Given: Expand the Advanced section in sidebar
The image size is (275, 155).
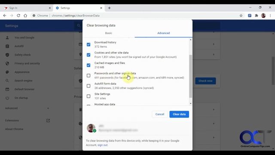Looking at the screenshot, I should (x=27, y=108).
